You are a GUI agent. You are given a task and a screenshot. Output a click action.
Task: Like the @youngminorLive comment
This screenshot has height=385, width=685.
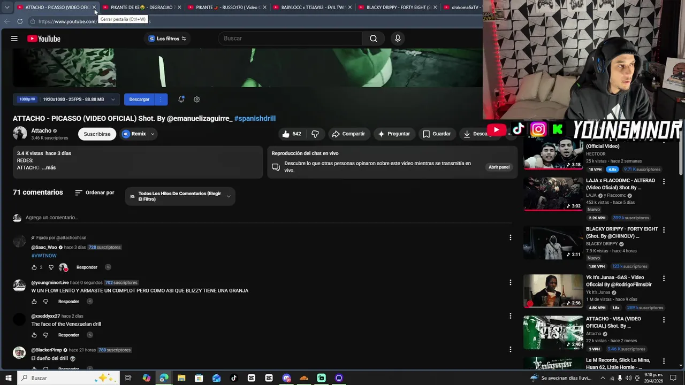coord(34,302)
